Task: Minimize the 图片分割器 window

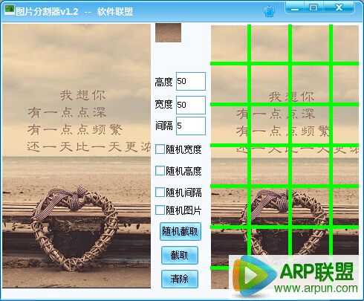Action: click(295, 8)
